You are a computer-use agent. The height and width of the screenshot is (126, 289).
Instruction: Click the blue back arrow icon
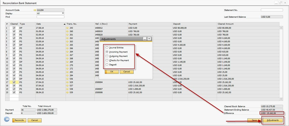tap(7, 120)
